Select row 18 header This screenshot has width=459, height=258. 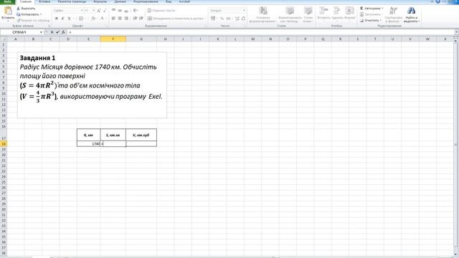4,143
